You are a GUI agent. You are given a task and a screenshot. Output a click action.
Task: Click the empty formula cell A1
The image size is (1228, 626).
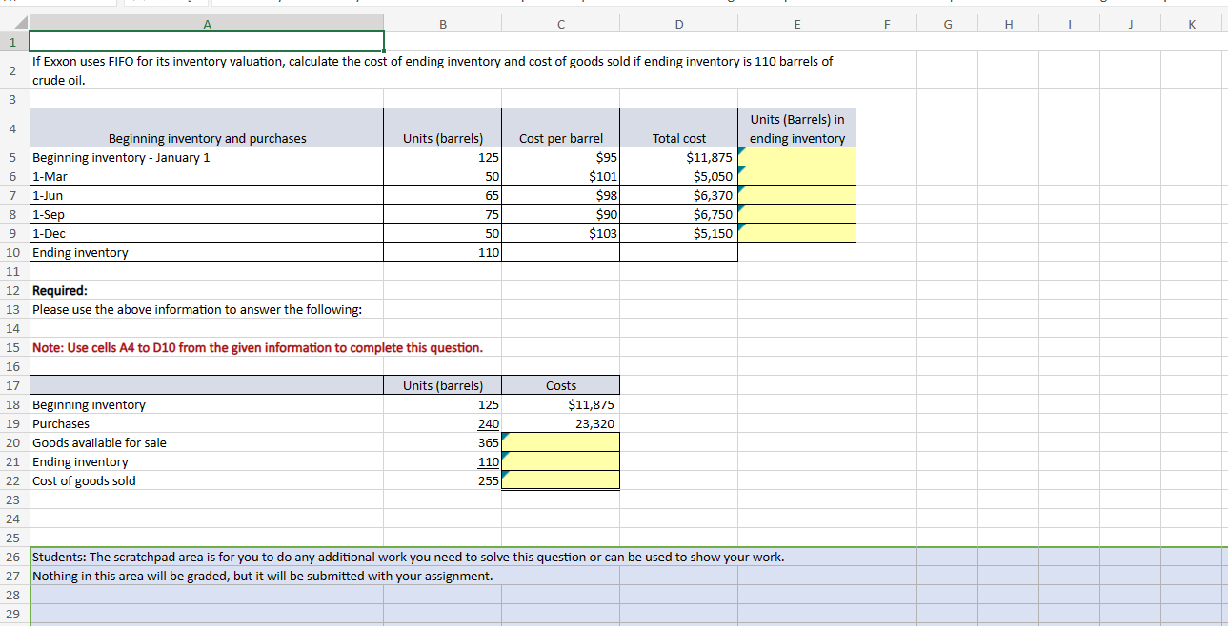[207, 42]
